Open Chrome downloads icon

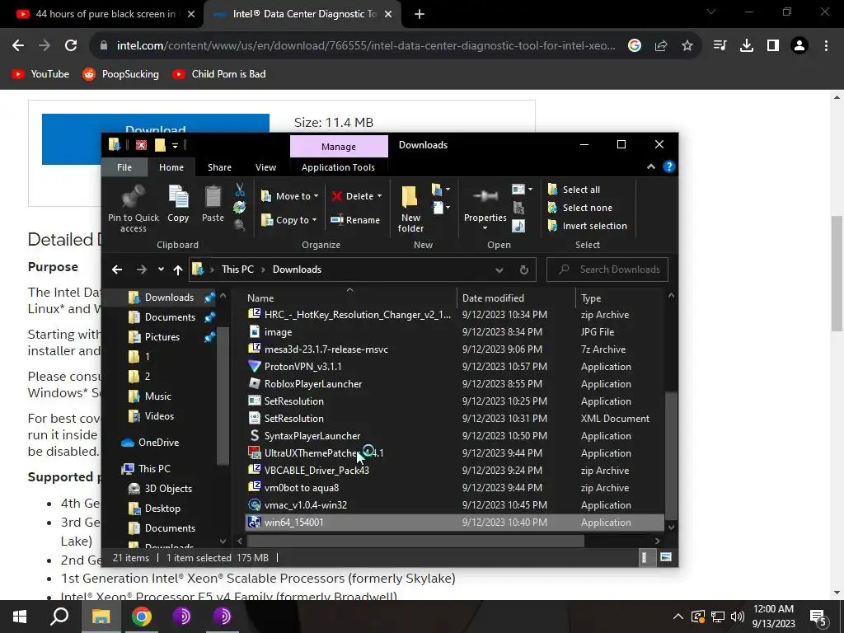[x=747, y=46]
